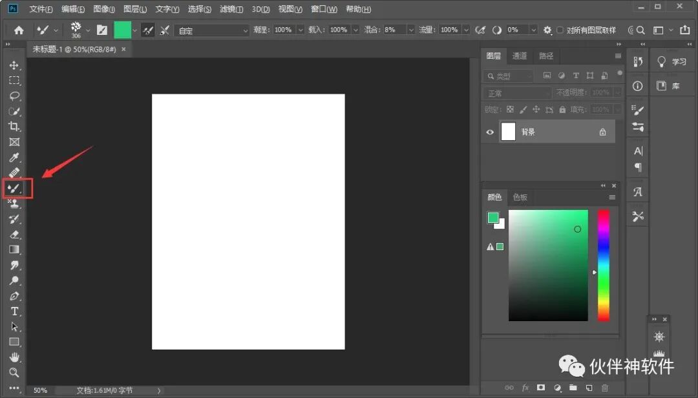Open the History panel icon
Image resolution: width=698 pixels, height=398 pixels.
click(638, 61)
